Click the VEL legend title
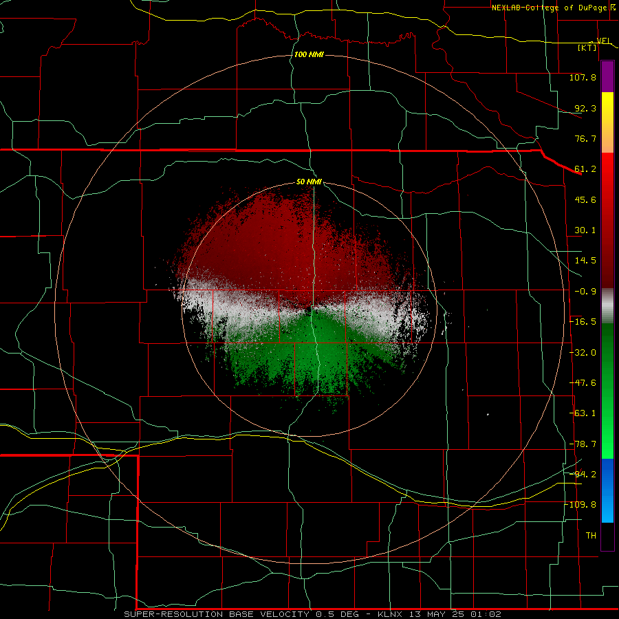 pyautogui.click(x=603, y=41)
